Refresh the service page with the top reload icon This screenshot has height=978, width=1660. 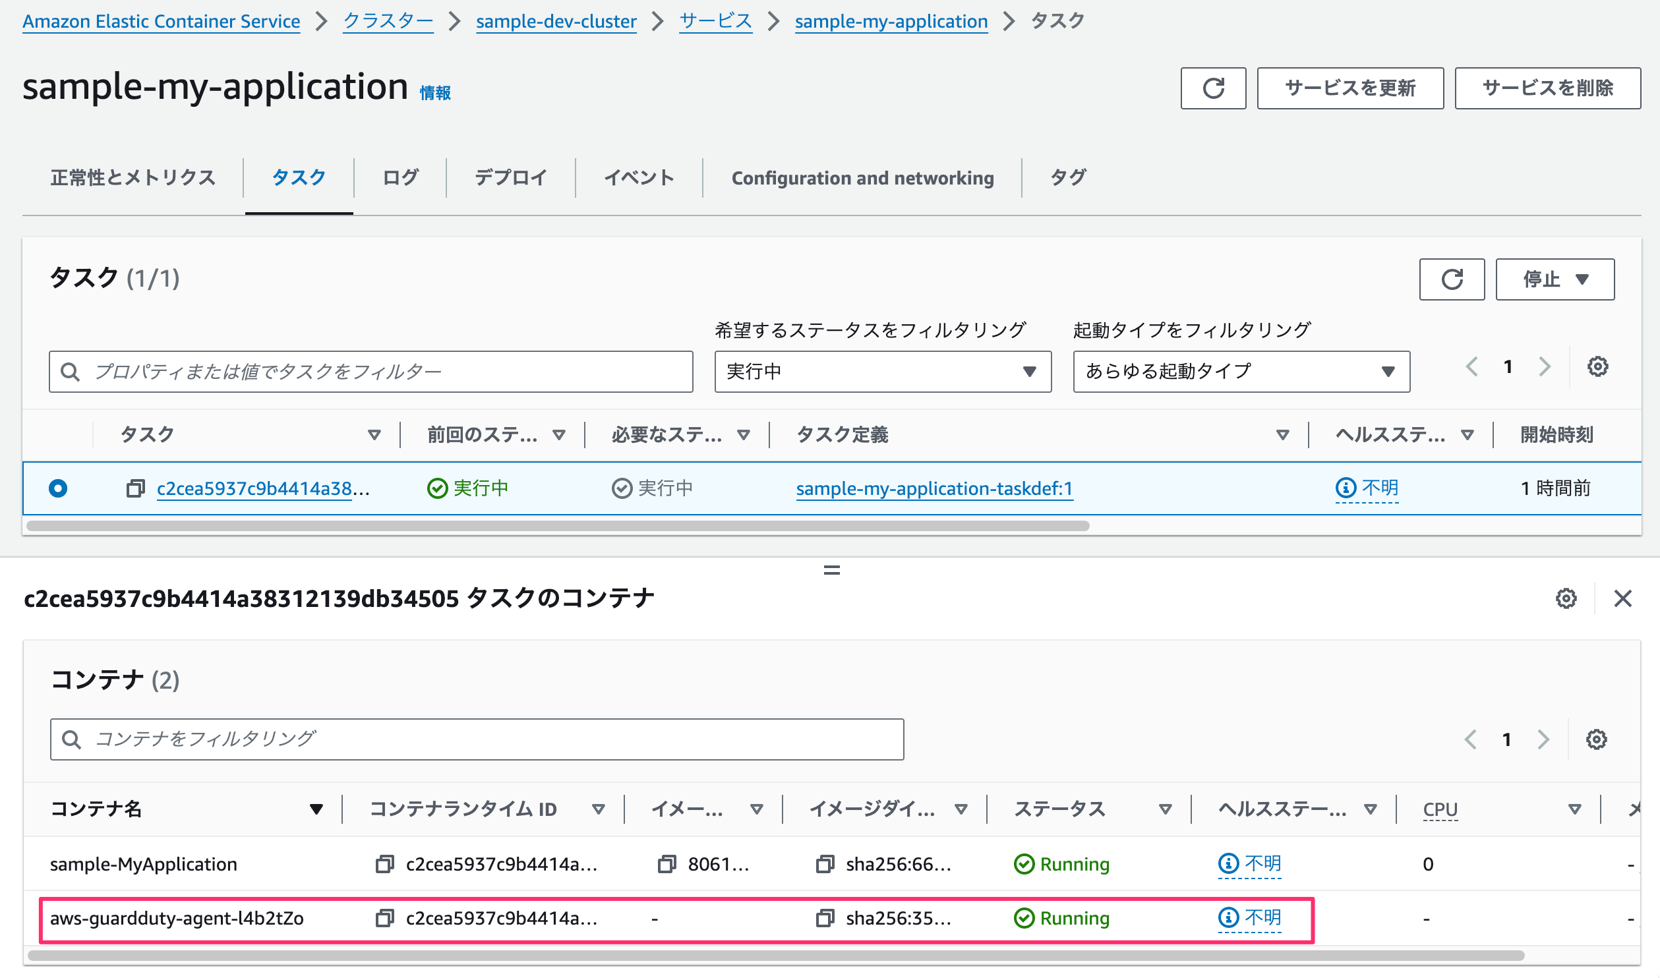(1213, 88)
